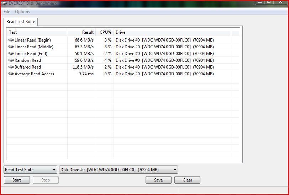Click the EVEREST Disk Benchmark title bar icon
Viewport: 289px width, 195px height.
coord(4,3)
